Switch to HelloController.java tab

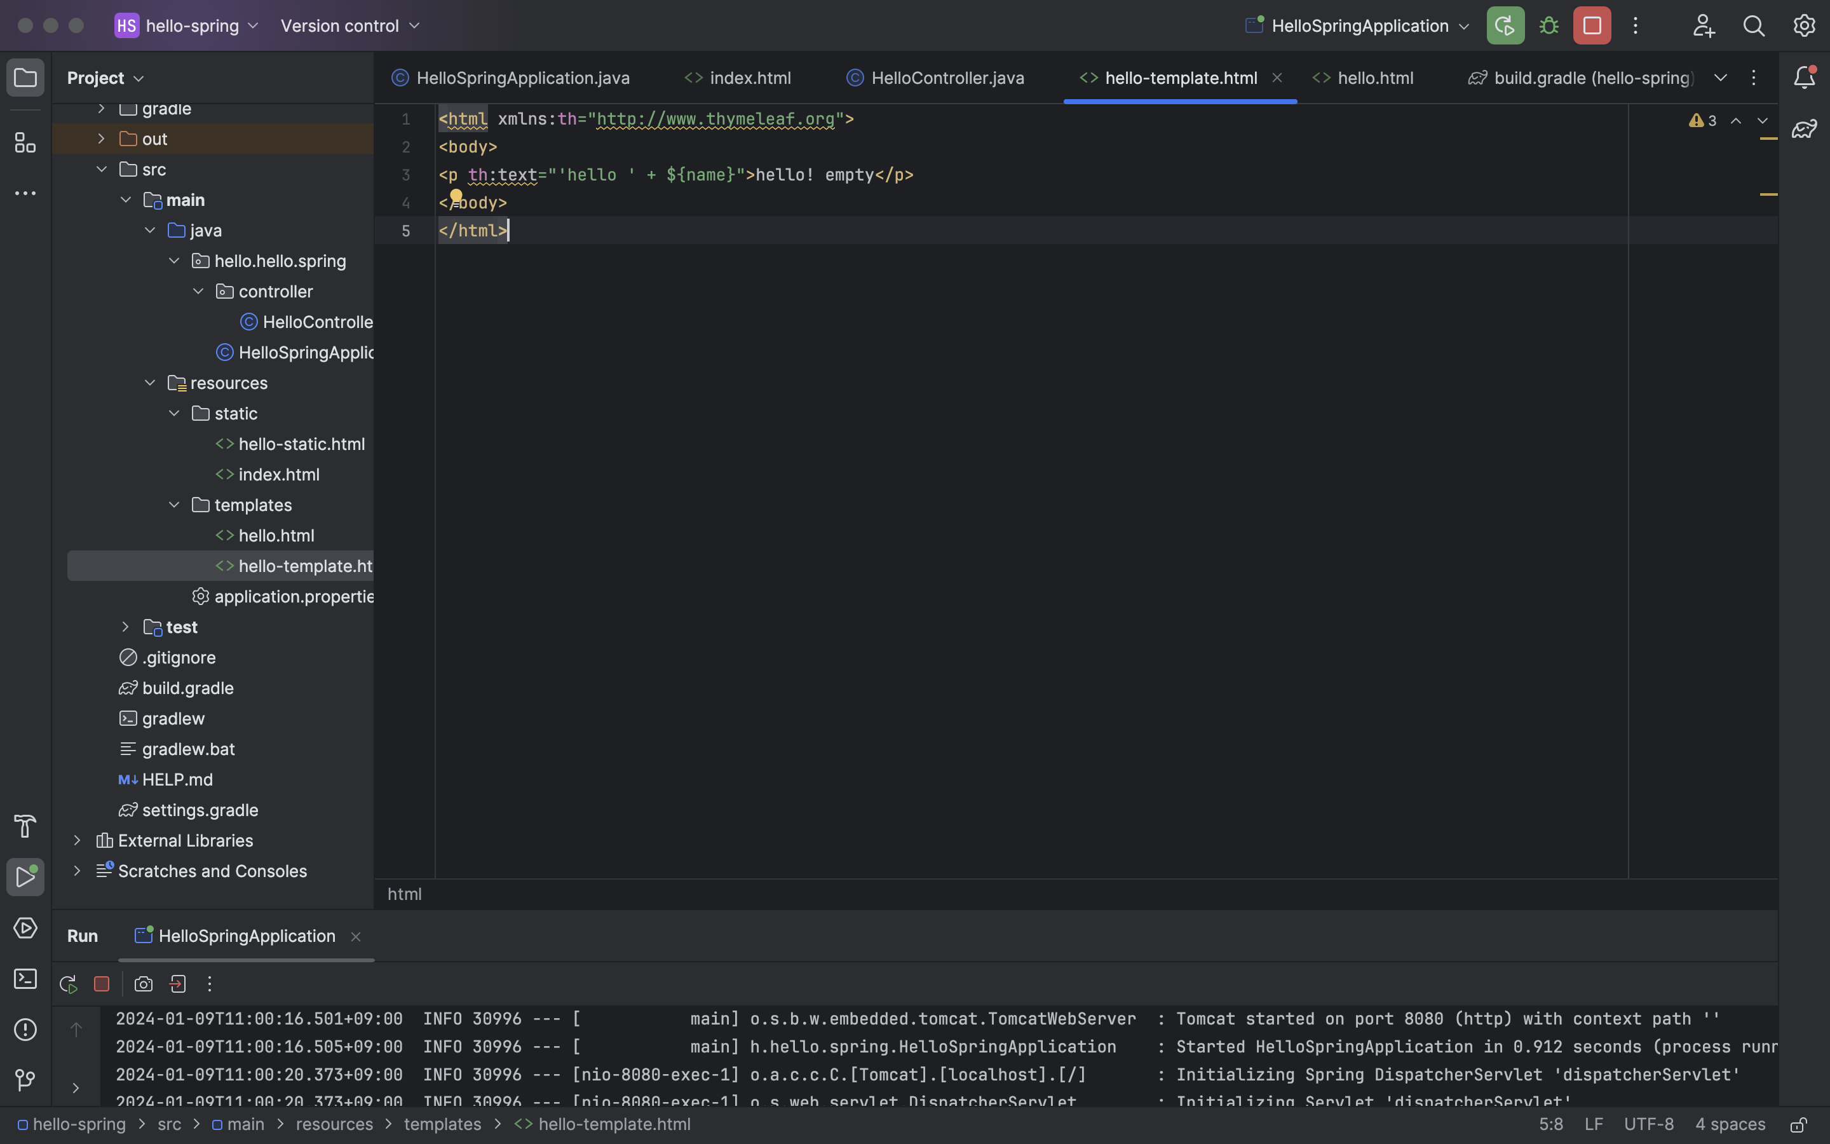tap(935, 78)
